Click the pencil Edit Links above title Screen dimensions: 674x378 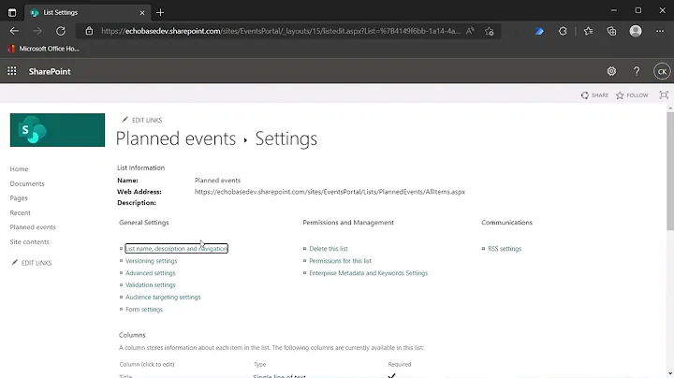[142, 120]
